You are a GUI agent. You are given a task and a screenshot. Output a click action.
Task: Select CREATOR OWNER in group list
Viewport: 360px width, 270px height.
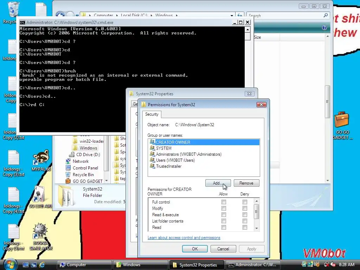pos(204,142)
